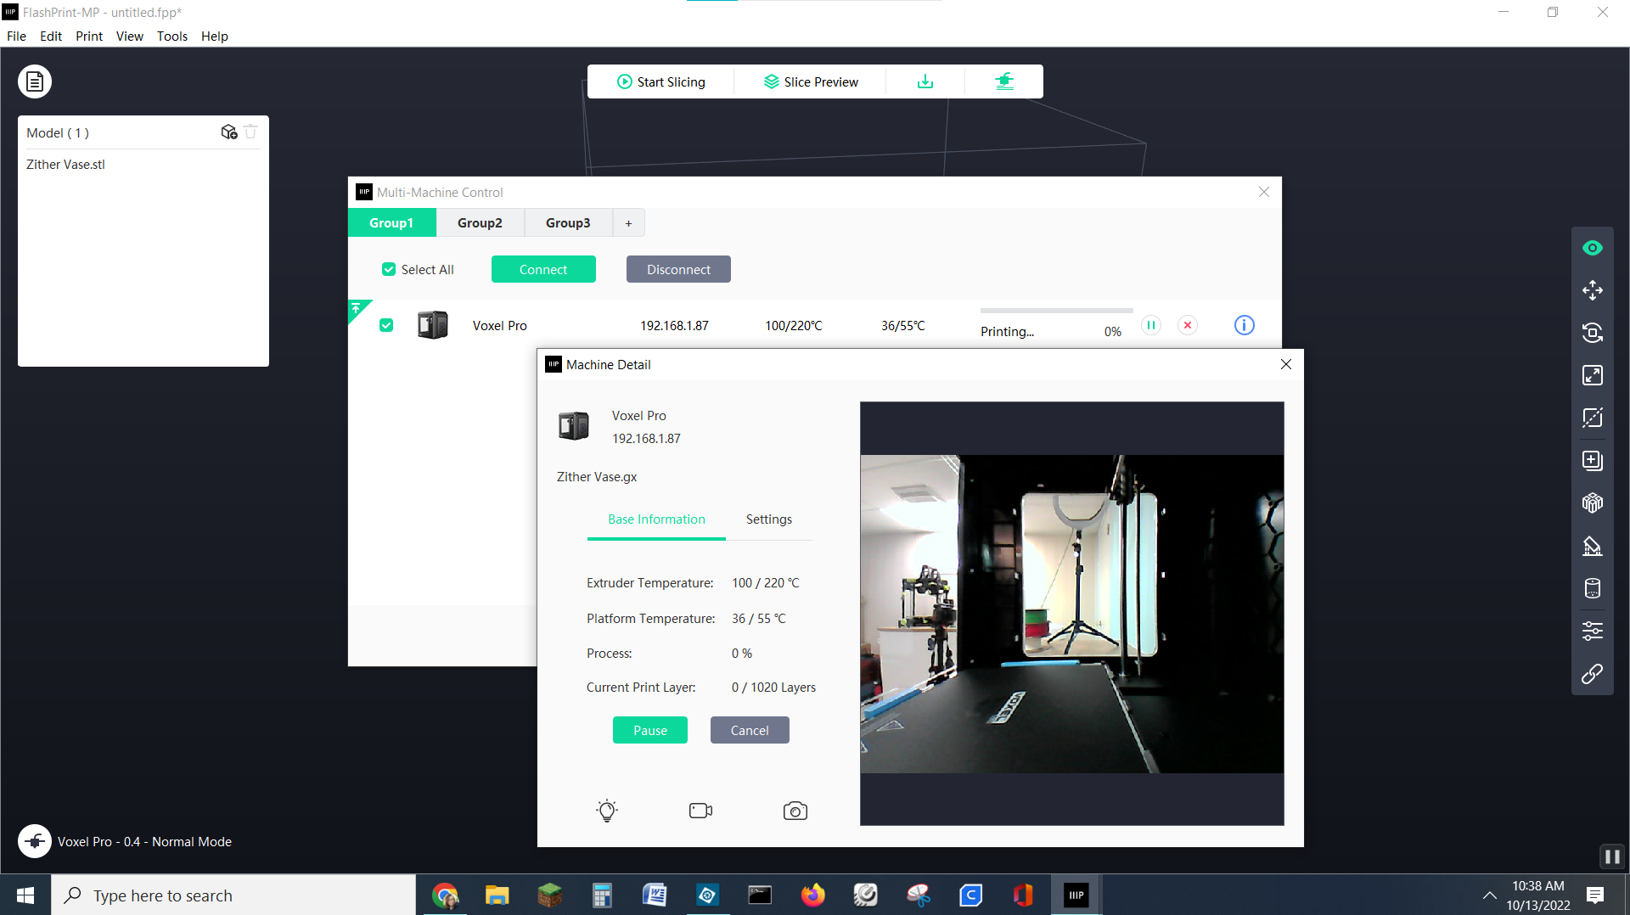Toggle the Voxel Pro row checkbox
This screenshot has height=915, width=1630.
tap(386, 325)
